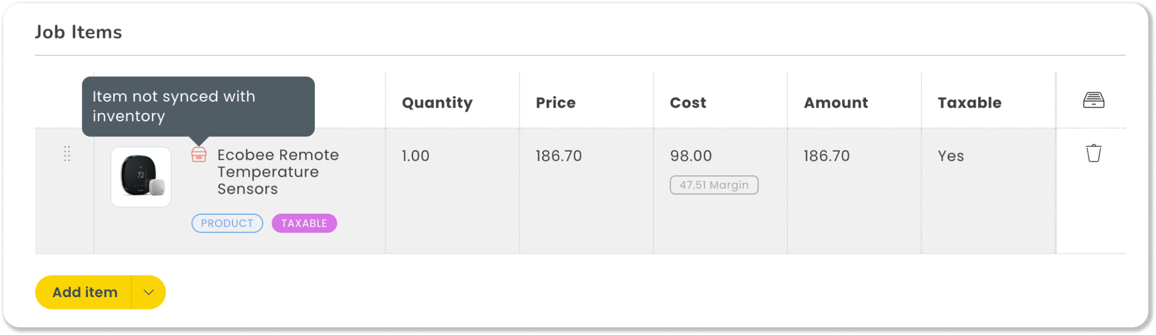Click the Price column header
Image resolution: width=1156 pixels, height=335 pixels.
555,103
